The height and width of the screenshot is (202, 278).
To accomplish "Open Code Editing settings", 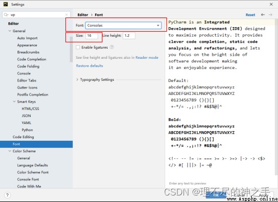I will tap(23, 137).
